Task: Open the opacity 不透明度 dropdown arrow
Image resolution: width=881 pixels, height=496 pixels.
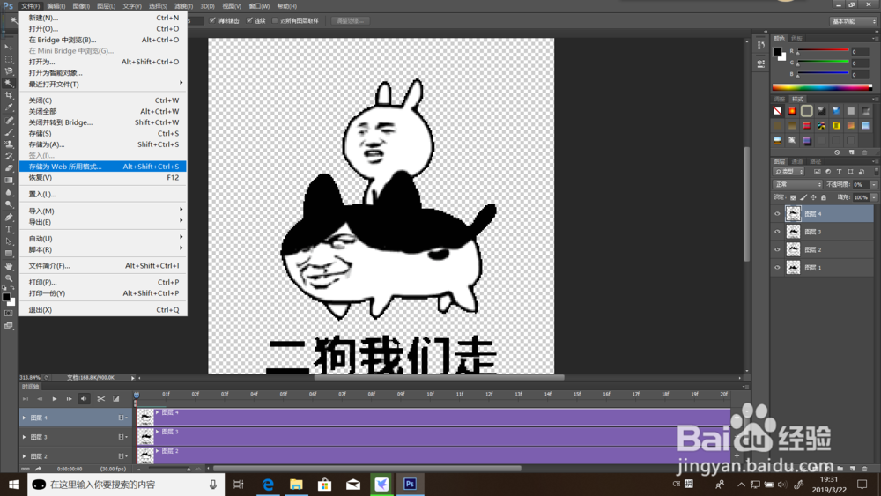Action: tap(874, 184)
